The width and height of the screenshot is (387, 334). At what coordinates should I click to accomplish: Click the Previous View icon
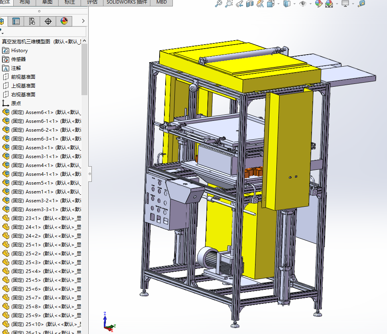(x=239, y=4)
